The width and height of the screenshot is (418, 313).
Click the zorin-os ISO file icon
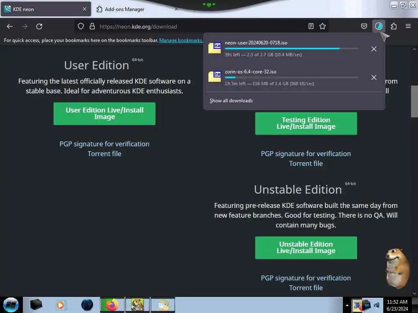215,77
